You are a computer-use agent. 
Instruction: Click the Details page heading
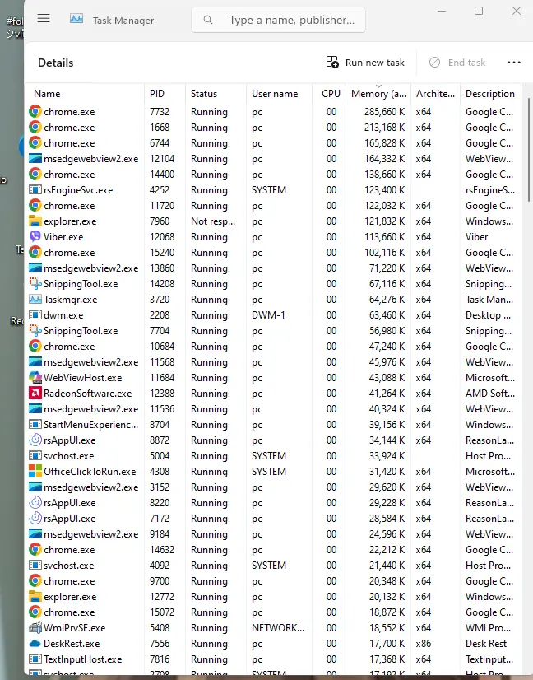coord(55,63)
